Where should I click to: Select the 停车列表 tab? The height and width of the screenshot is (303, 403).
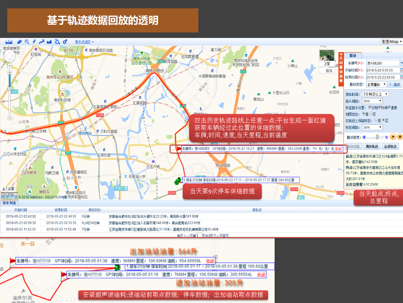[9, 203]
